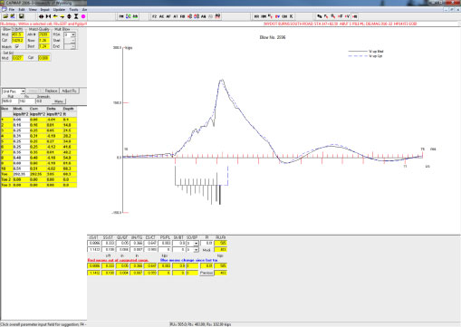Open the Input menu
This screenshot has height=327, width=461.
44,10
